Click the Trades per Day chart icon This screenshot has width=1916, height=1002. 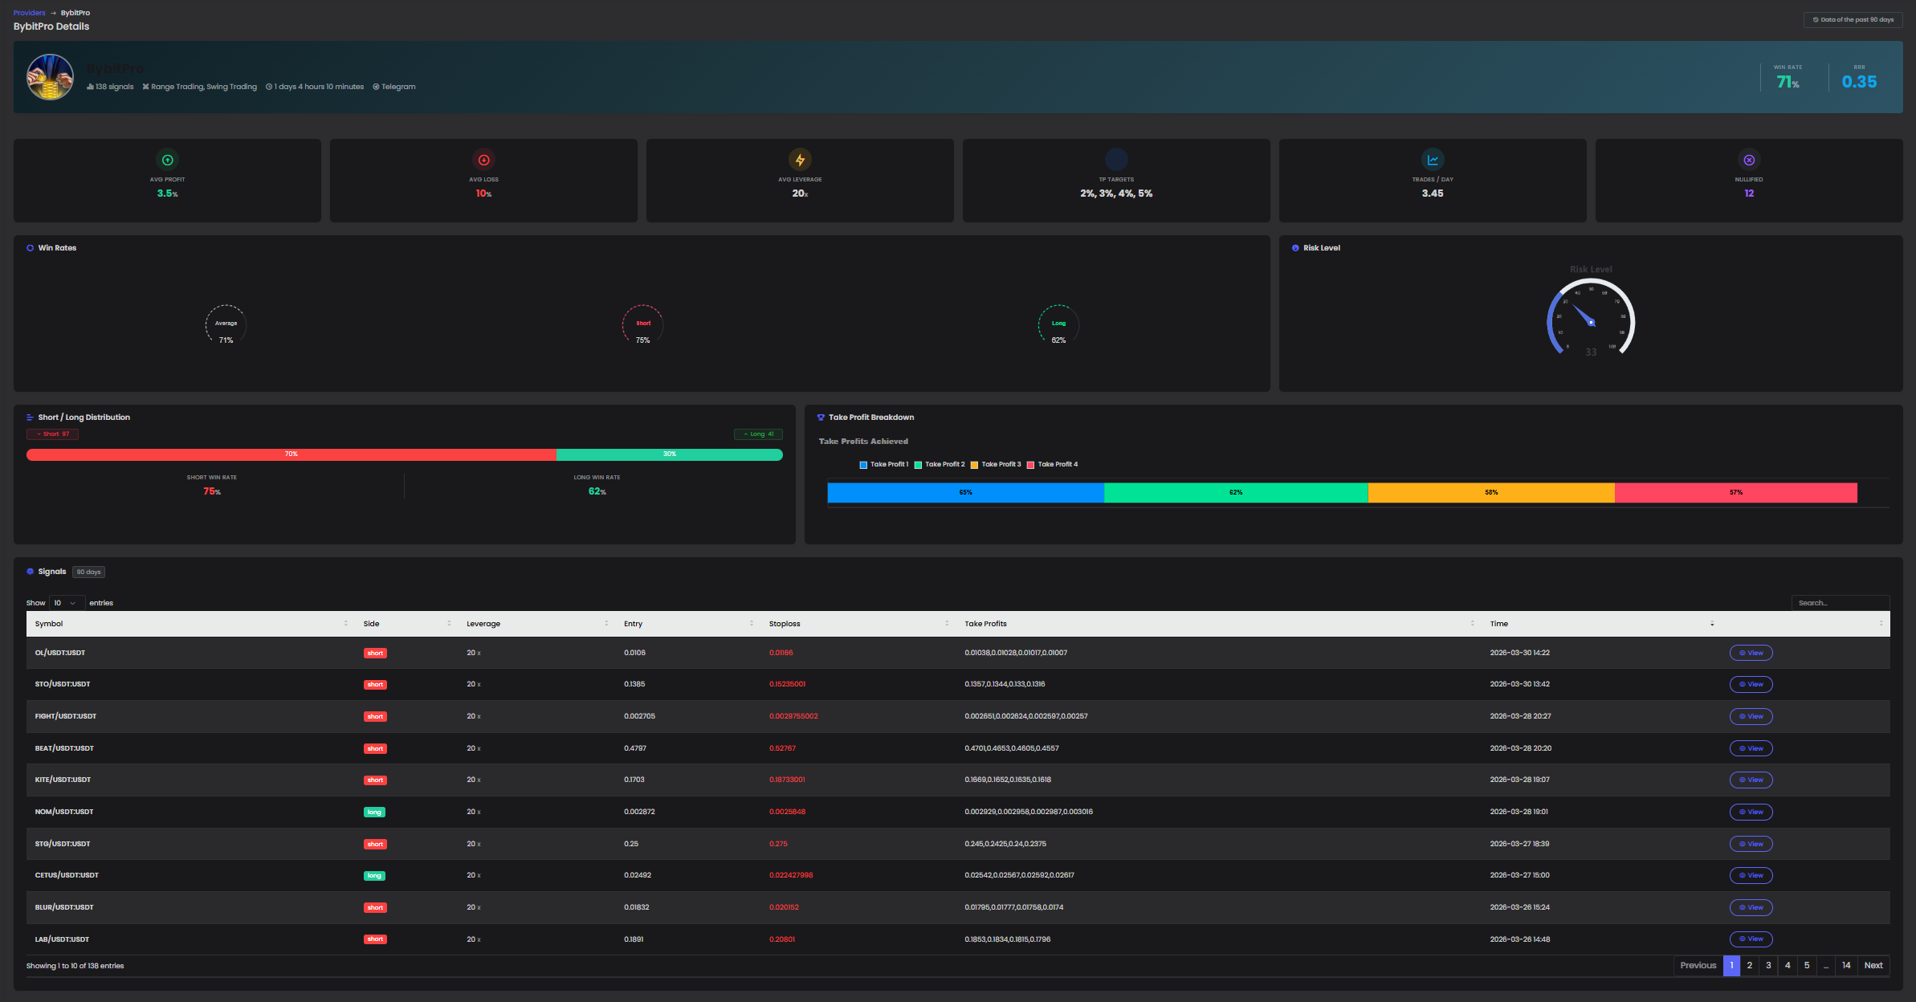(1433, 160)
